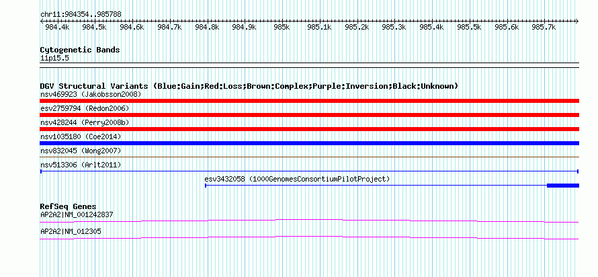Click the magenta gene line for NM_001242837
Image resolution: width=598 pixels, height=277 pixels.
click(x=309, y=221)
